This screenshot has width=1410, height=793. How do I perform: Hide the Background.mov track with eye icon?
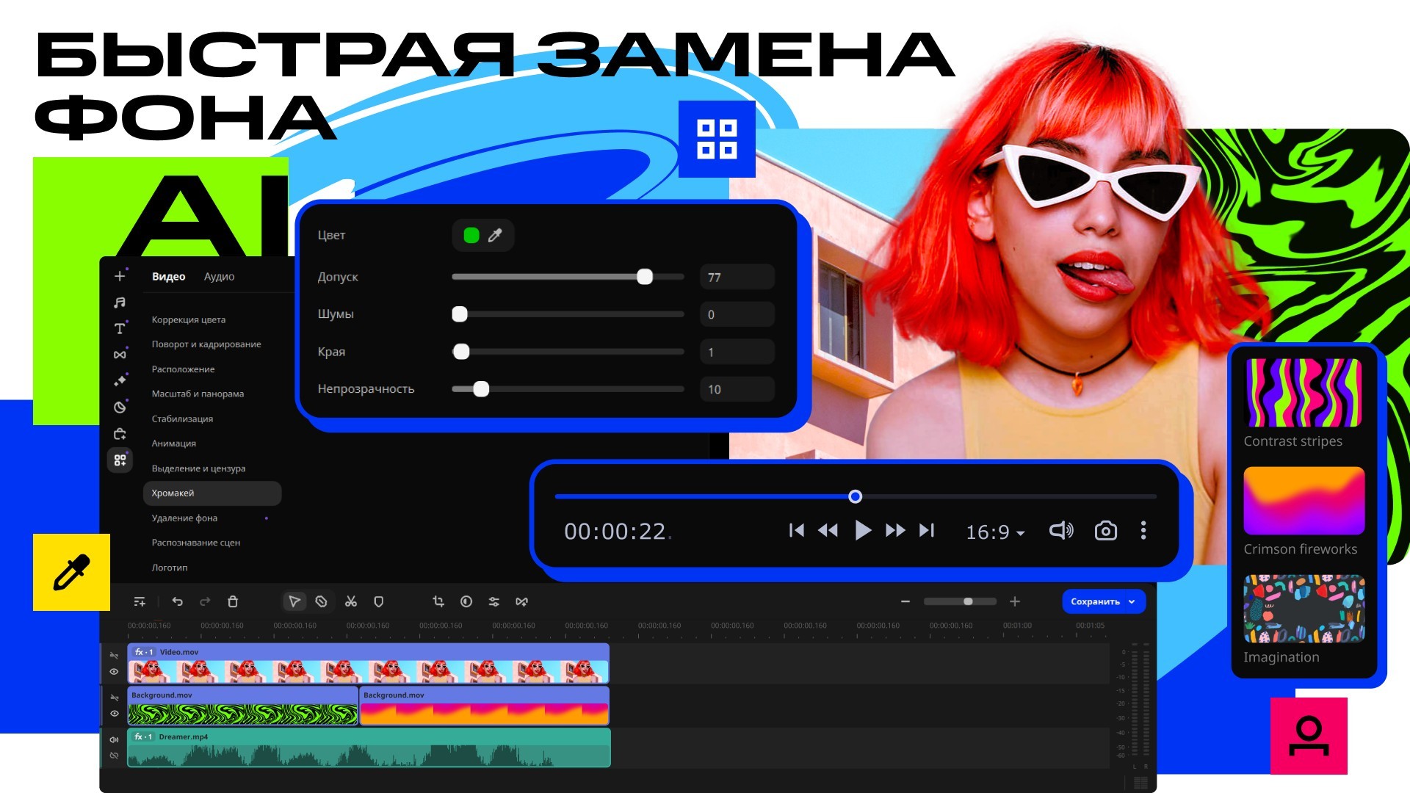coord(114,714)
